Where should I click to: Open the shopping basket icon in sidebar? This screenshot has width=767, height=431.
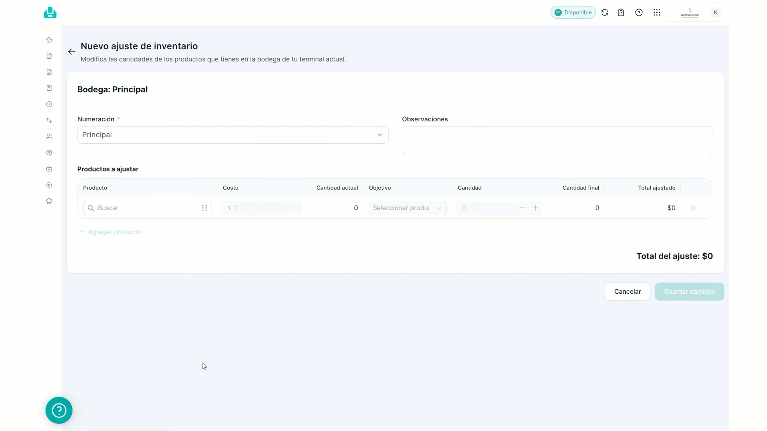49,169
